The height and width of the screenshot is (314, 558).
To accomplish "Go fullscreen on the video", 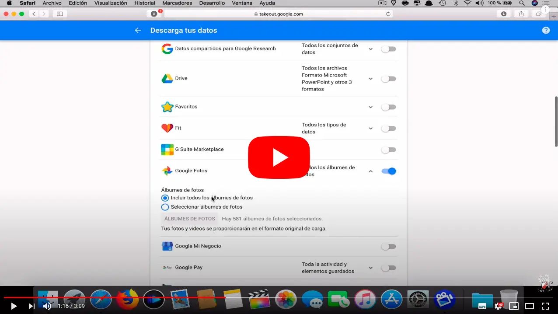I will [x=545, y=306].
